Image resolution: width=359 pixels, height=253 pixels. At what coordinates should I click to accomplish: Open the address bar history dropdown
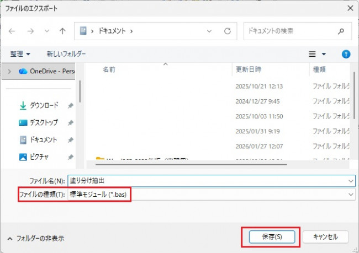click(x=210, y=31)
